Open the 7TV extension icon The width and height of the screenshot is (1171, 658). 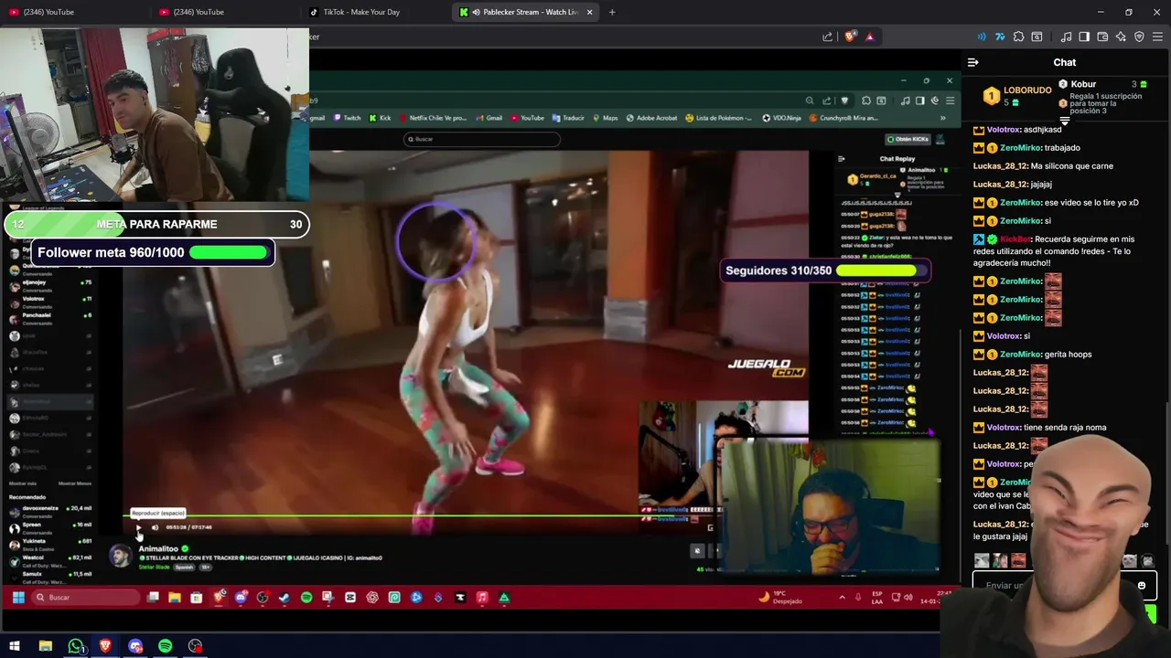[1000, 37]
